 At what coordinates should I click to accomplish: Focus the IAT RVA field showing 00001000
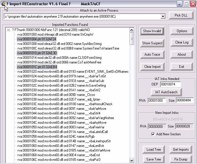[x=157, y=101]
